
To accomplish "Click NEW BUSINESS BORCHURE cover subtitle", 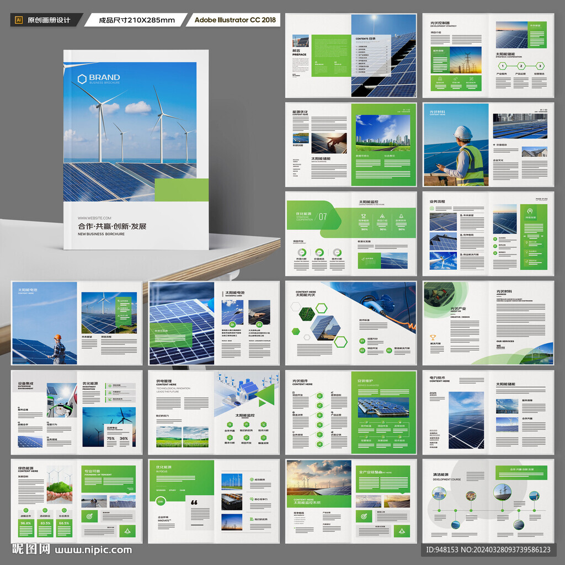I will point(102,234).
